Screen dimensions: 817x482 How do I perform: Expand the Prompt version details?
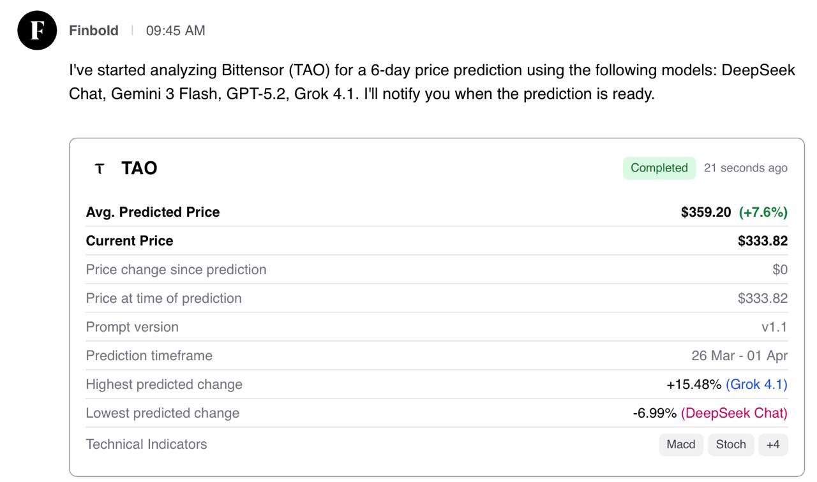133,326
